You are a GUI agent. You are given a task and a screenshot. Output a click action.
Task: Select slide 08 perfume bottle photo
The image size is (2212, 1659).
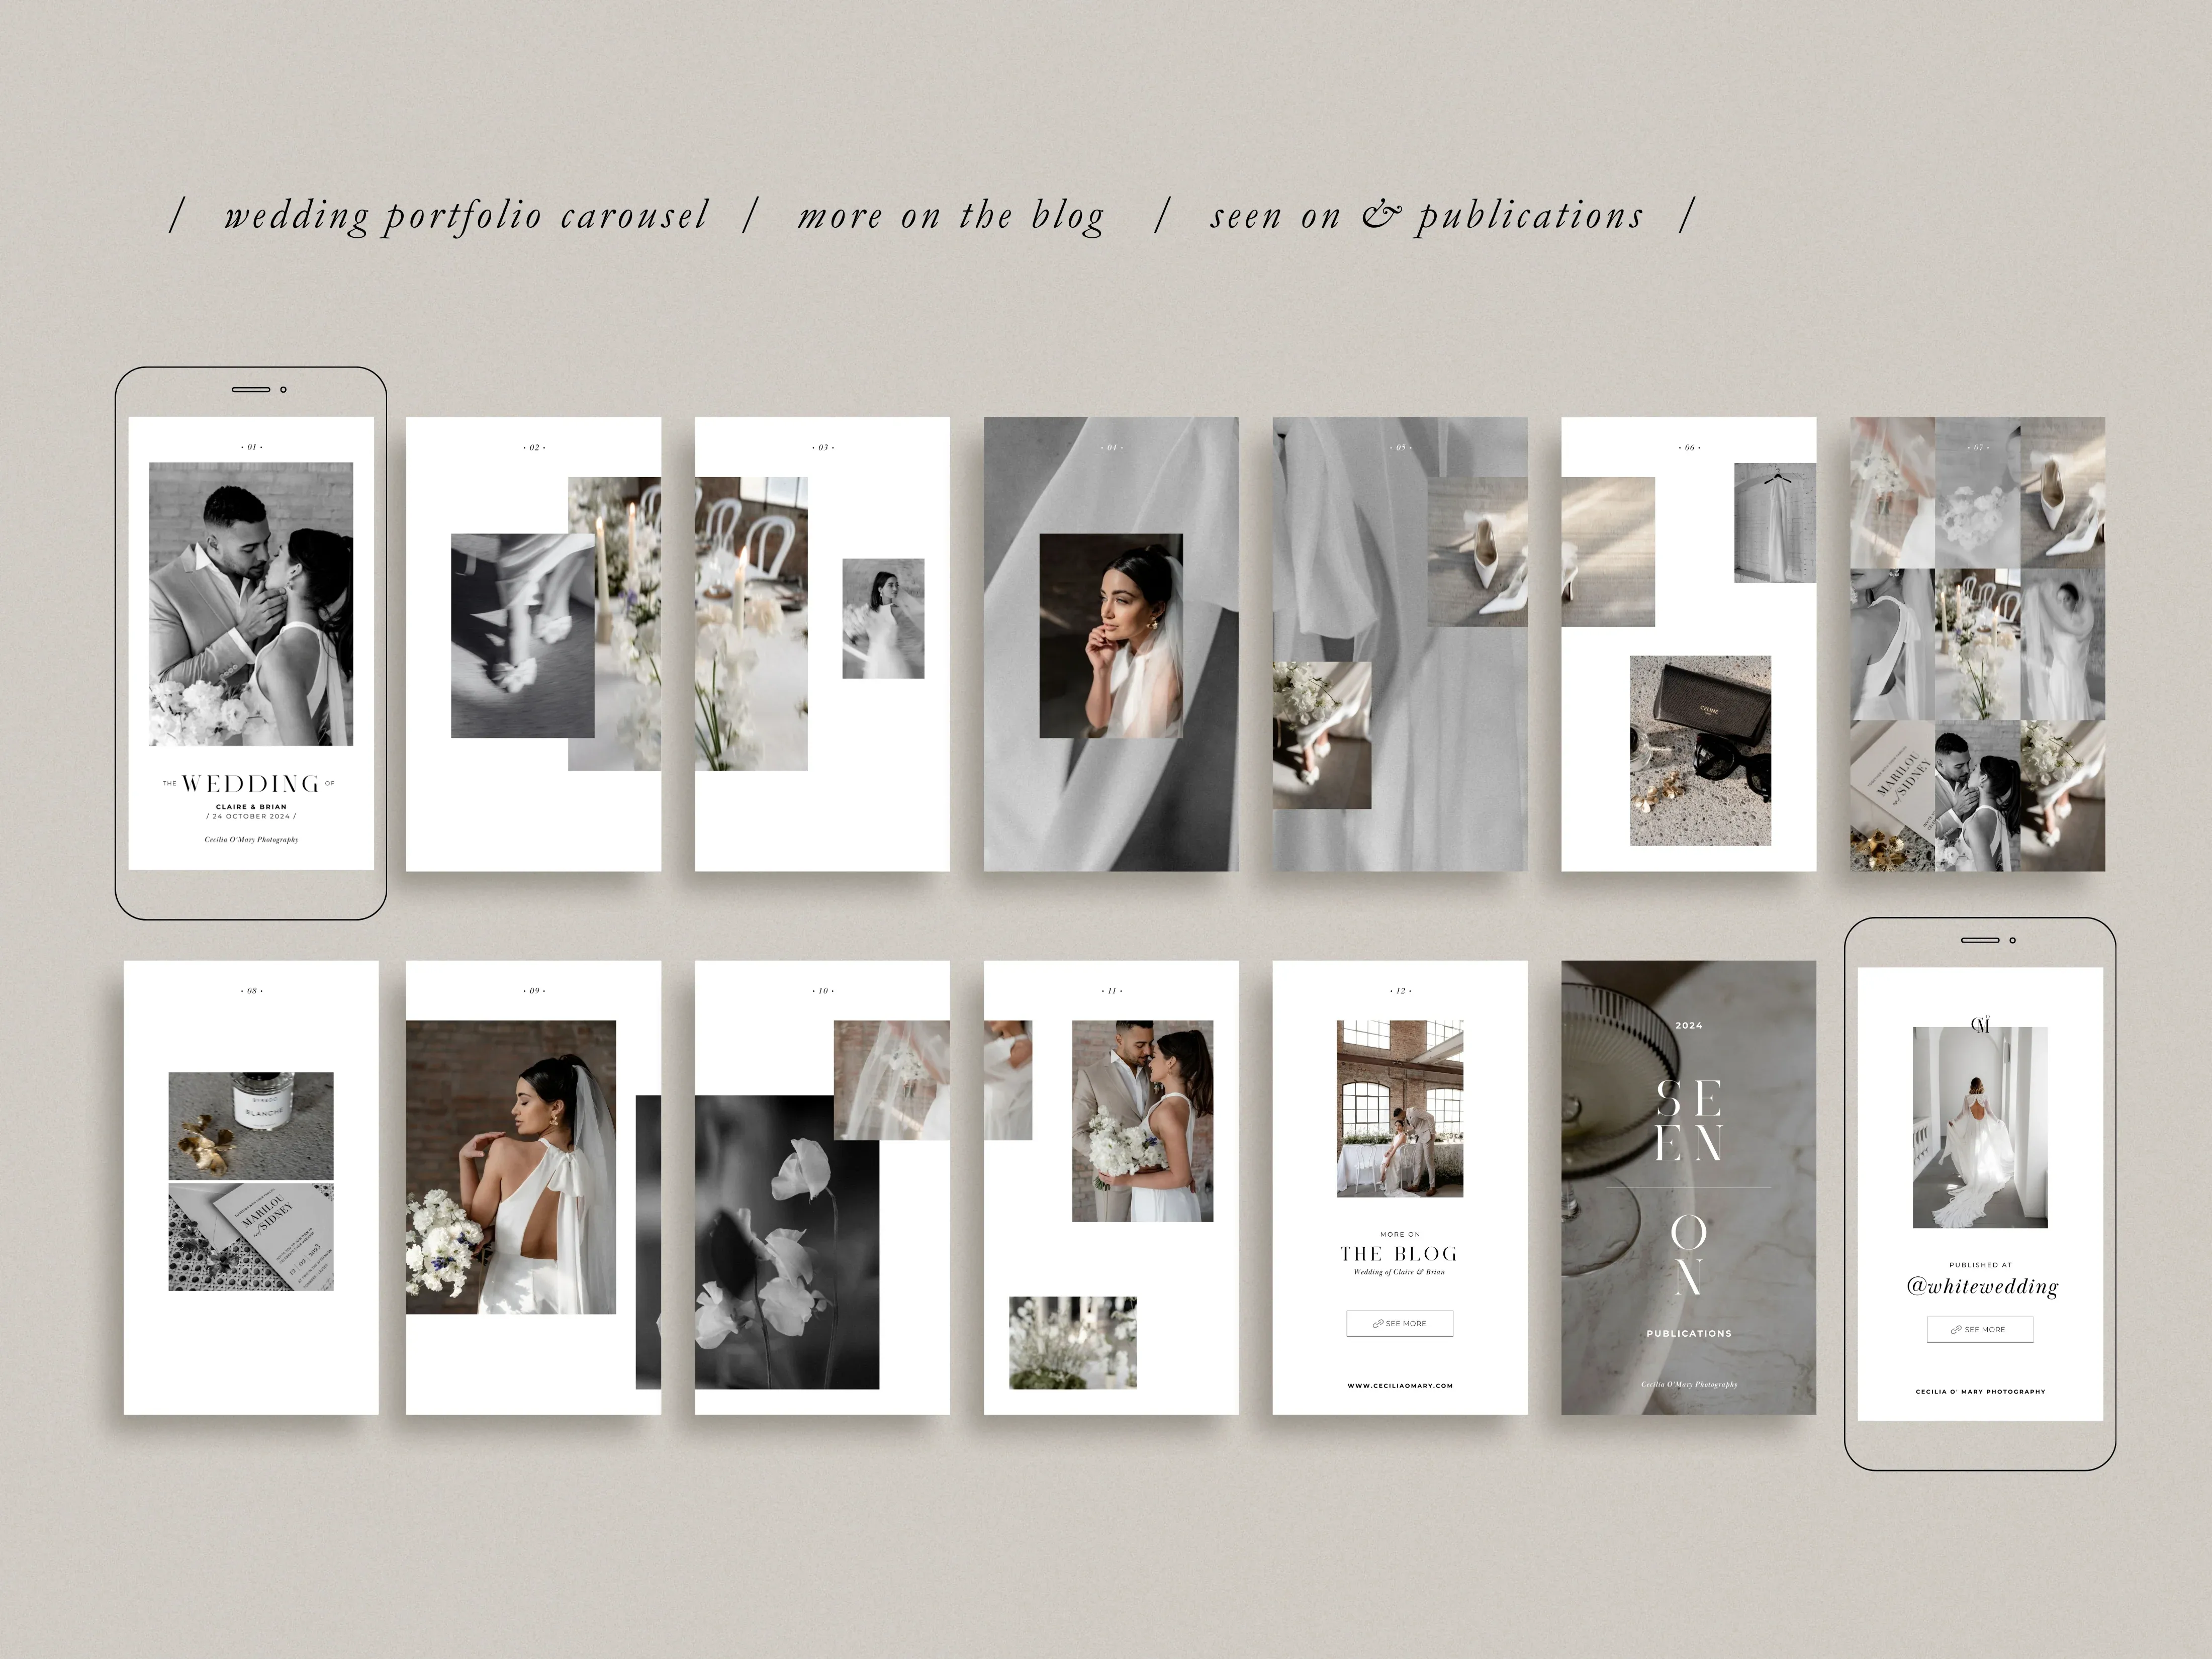point(251,1126)
